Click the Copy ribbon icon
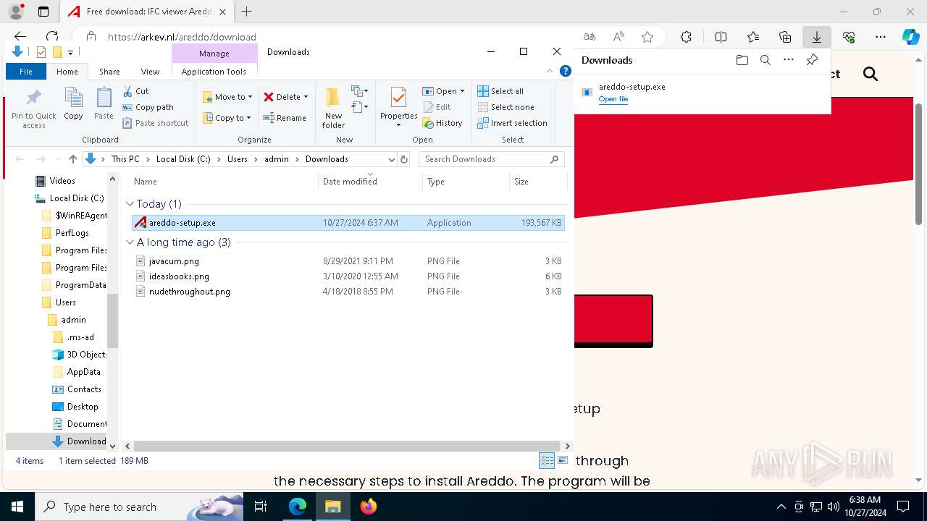927x521 pixels. coord(73,103)
